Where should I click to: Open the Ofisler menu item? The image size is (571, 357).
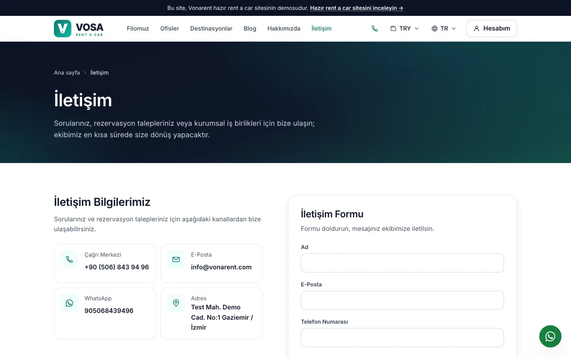tap(170, 29)
